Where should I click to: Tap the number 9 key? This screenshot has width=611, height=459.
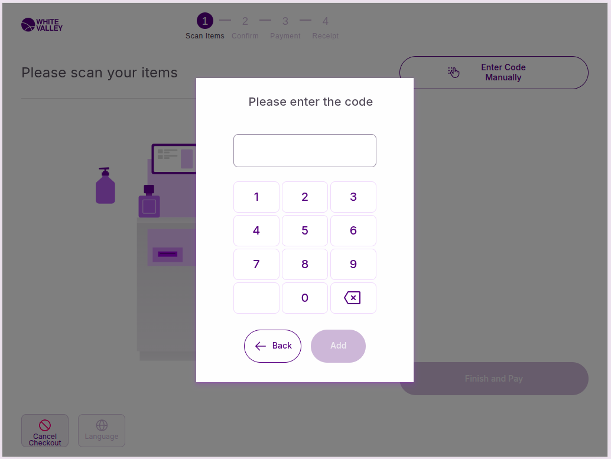click(x=353, y=264)
